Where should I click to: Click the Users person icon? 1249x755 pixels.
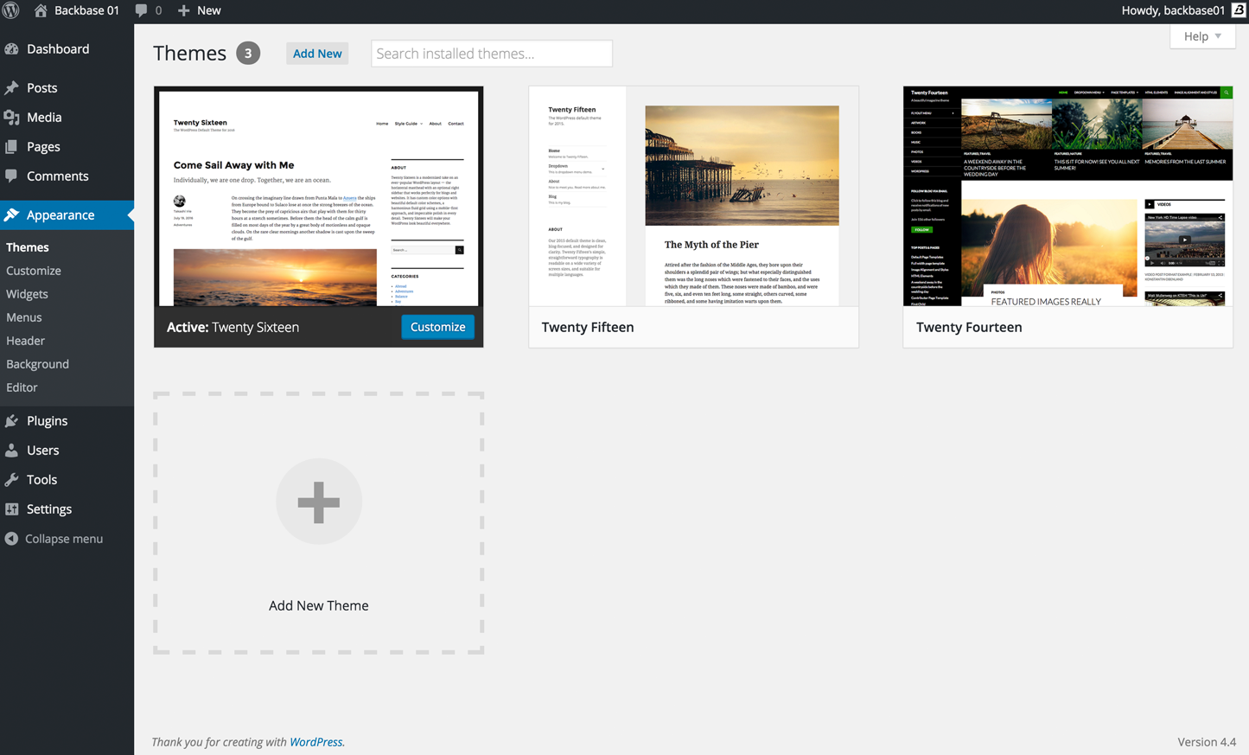click(12, 451)
